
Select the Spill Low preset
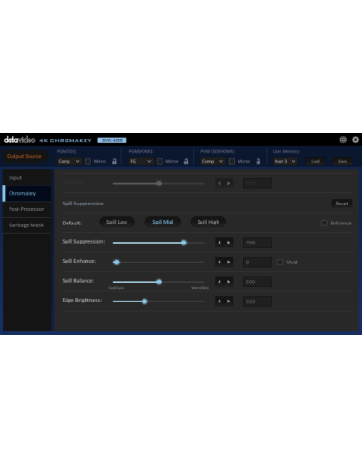117,222
